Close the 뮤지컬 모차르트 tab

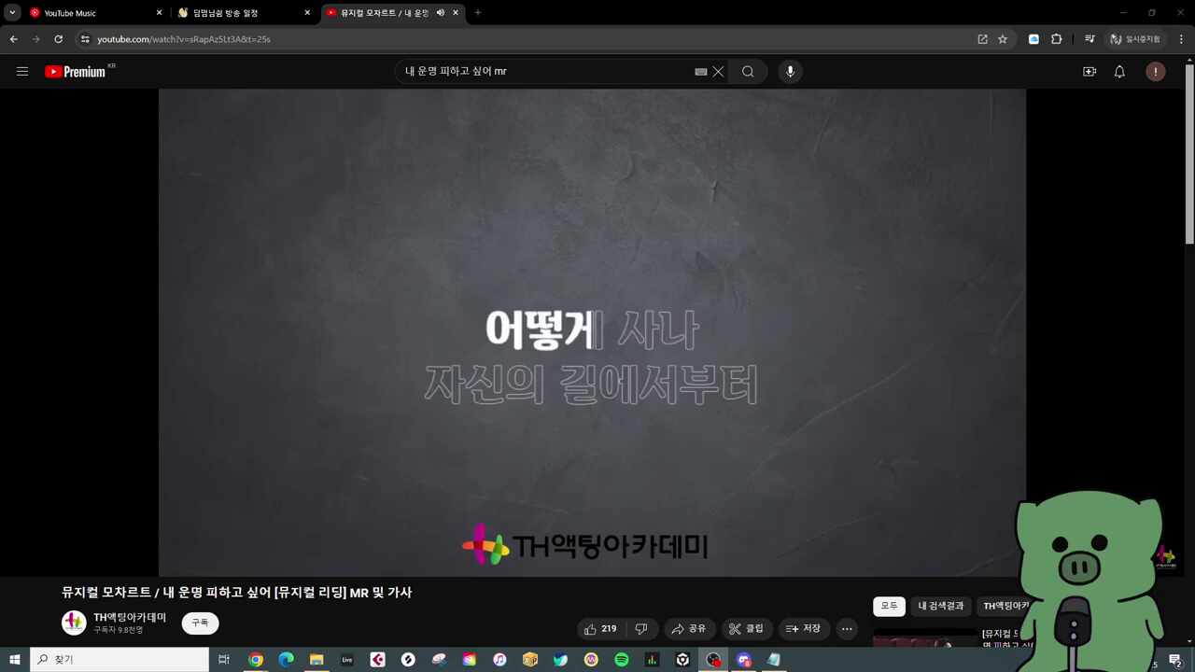click(456, 13)
